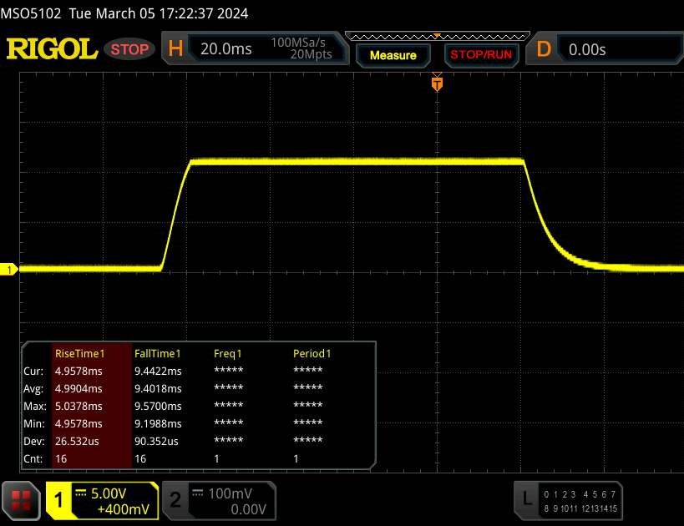Click the FallTime1 min value 9.1988ms
This screenshot has width=684, height=526.
click(158, 423)
